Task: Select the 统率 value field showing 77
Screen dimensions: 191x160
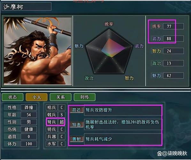Action: pyautogui.click(x=173, y=26)
